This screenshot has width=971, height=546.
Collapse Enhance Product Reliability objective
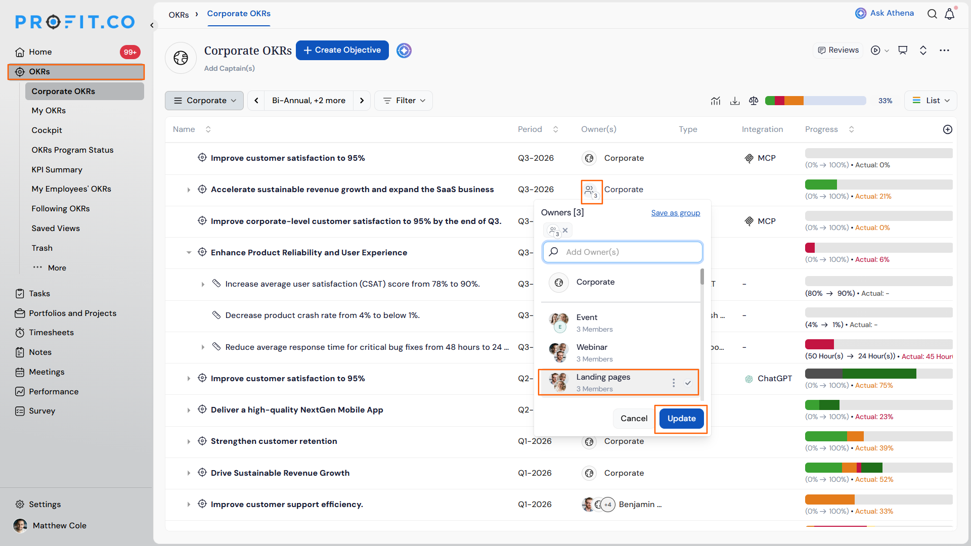point(189,252)
